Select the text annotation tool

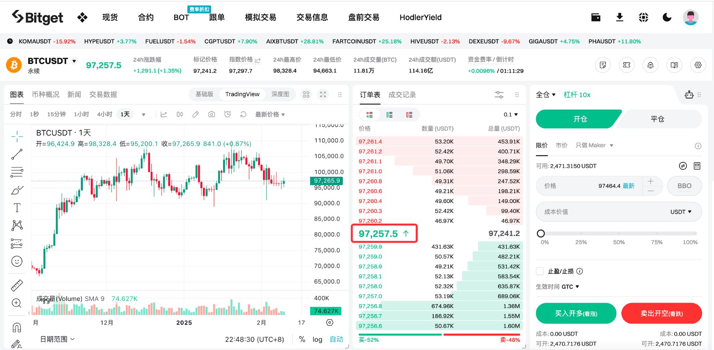(x=17, y=208)
